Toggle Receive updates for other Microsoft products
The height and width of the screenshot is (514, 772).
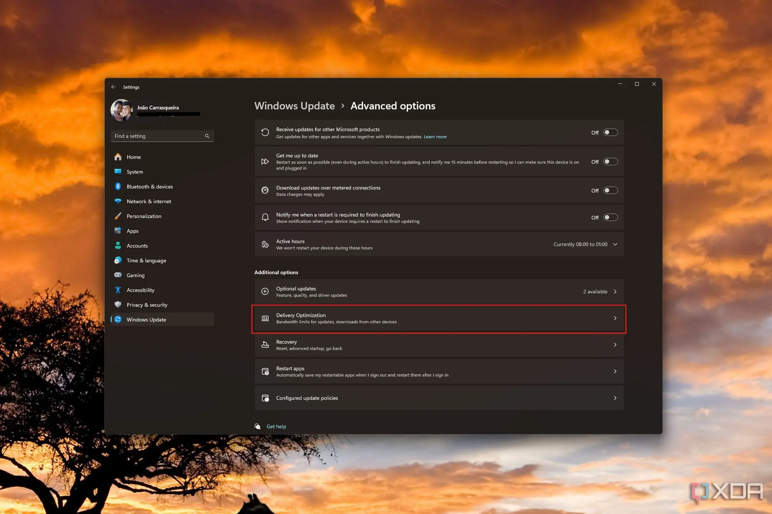pyautogui.click(x=610, y=132)
